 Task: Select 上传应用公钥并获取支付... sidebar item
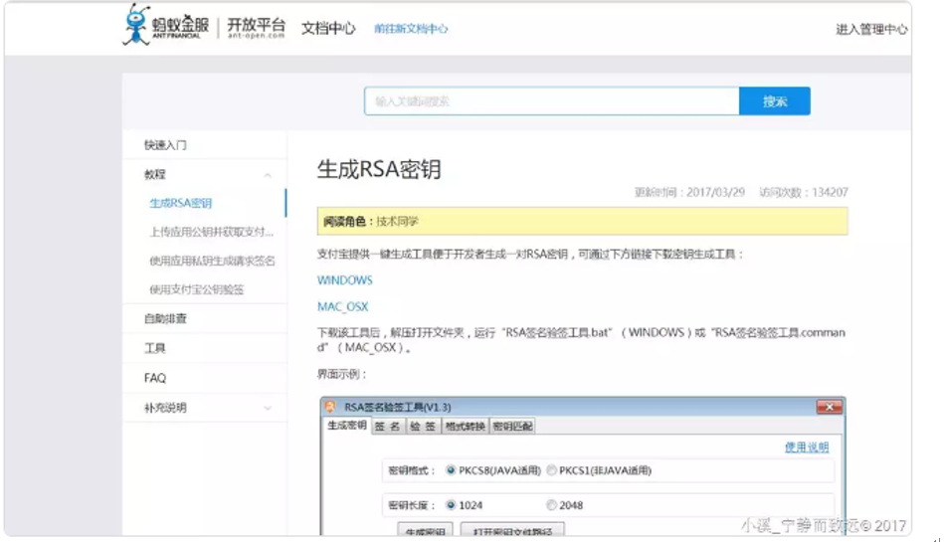211,232
